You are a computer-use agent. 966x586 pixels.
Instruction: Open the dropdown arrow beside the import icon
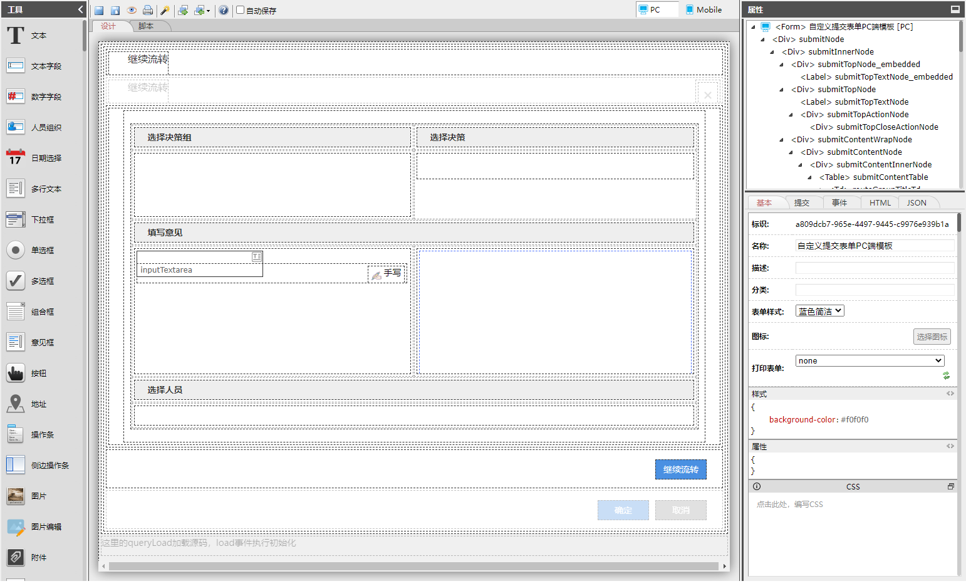click(x=208, y=11)
